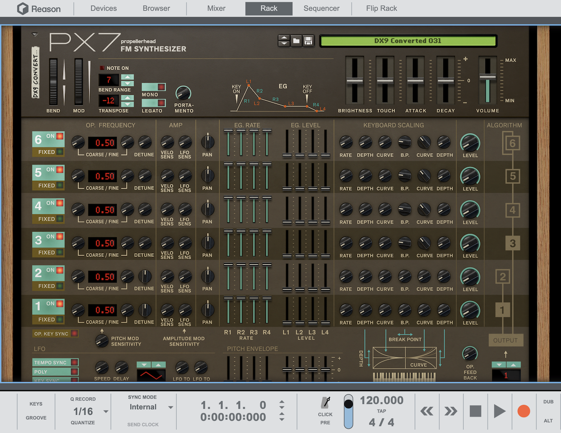The image size is (561, 433).
Task: Adjust the song position stepper arrows
Action: tap(281, 411)
